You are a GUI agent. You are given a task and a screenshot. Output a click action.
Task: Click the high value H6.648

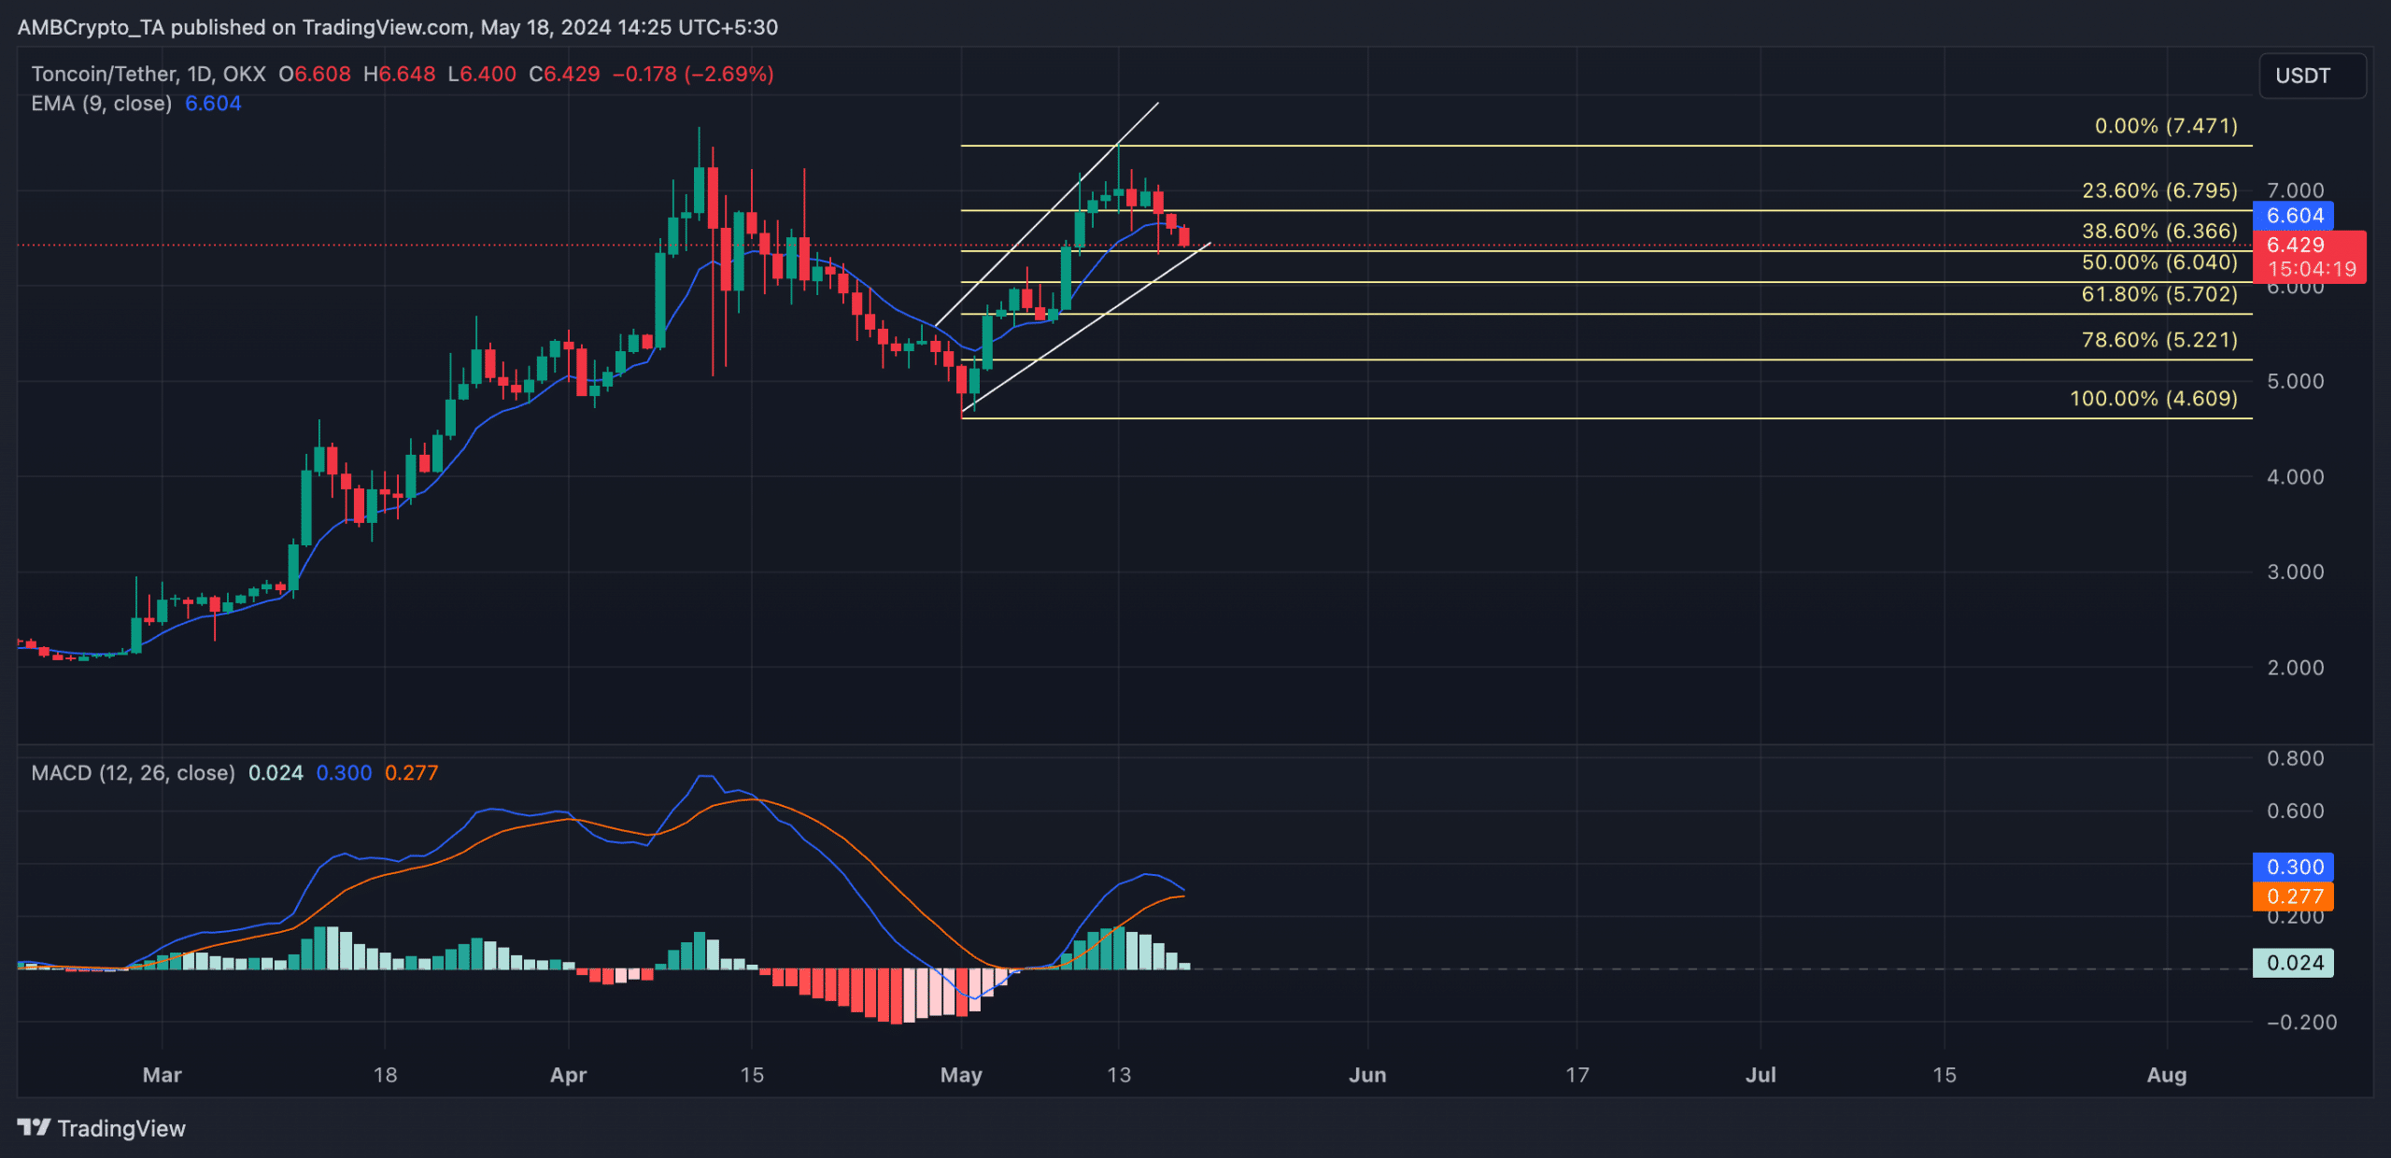(399, 74)
